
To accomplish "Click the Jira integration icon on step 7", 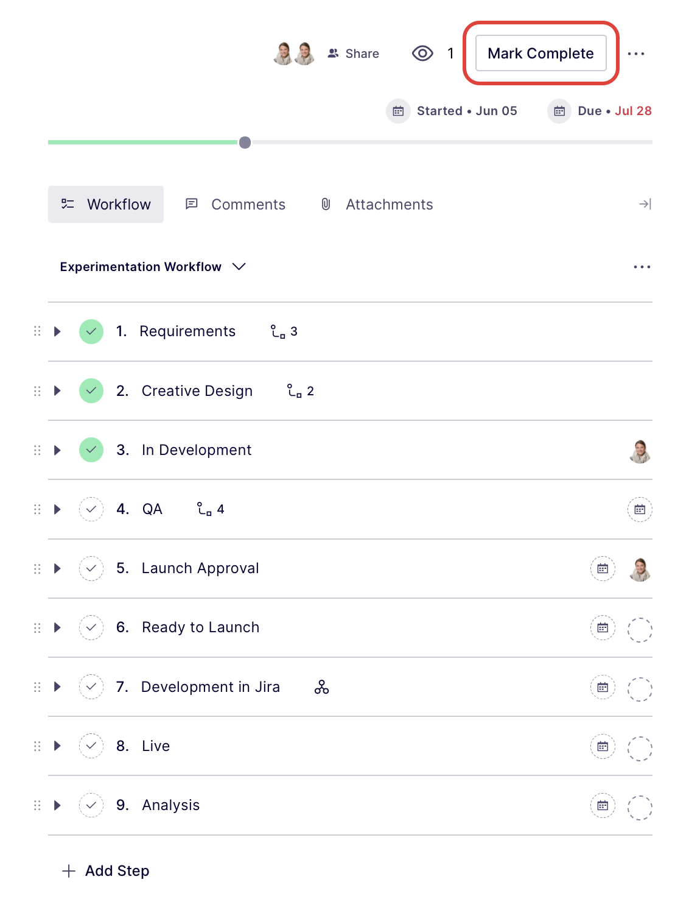I will coord(321,687).
